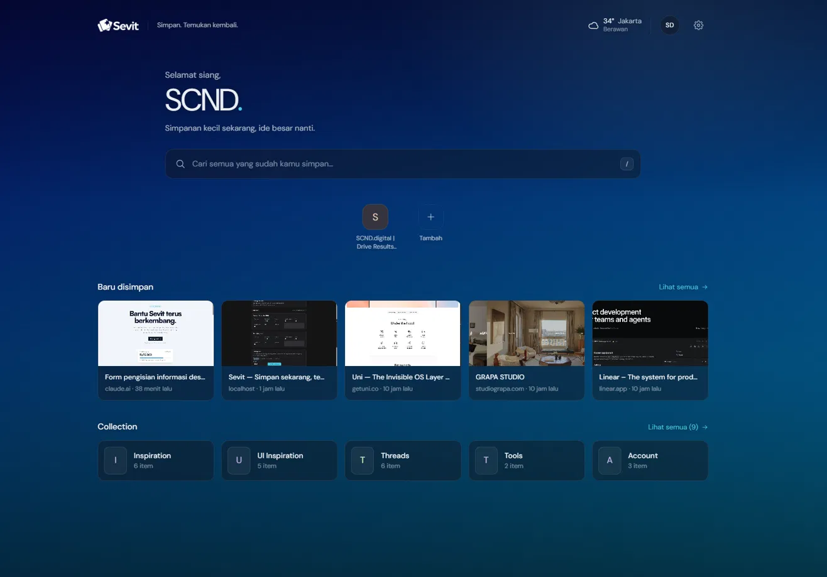This screenshot has width=827, height=577.
Task: Click the 'studiograpa.com · 10 jam lalu' text
Action: pos(517,389)
